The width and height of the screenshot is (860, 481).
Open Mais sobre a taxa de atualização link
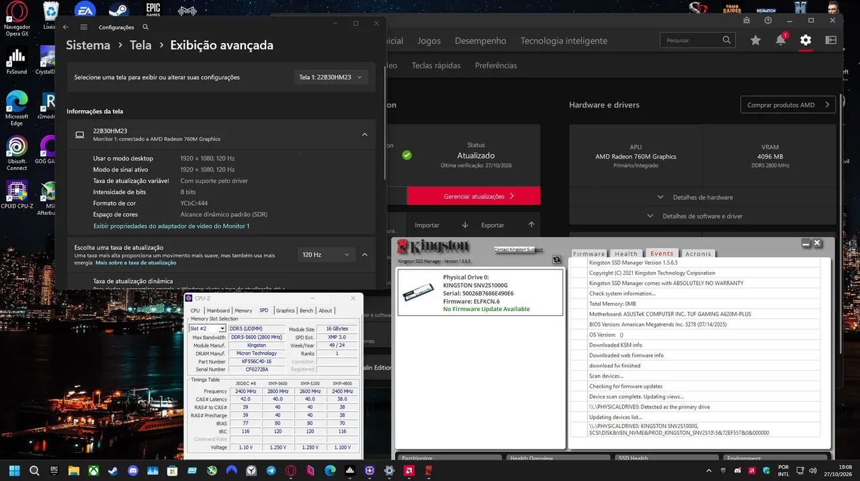[x=136, y=263]
